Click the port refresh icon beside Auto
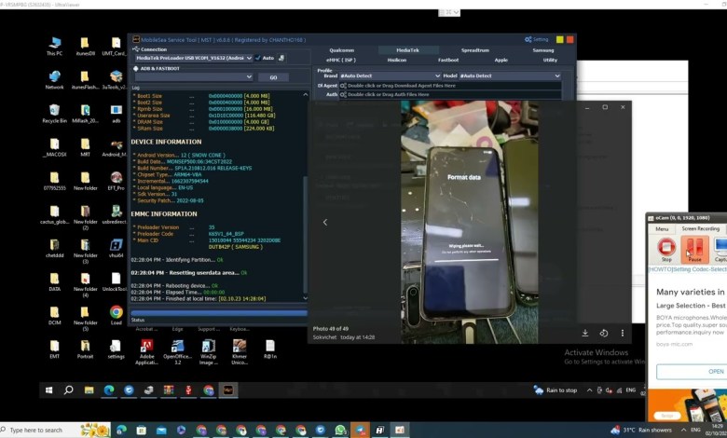Image resolution: width=727 pixels, height=438 pixels. 282,58
